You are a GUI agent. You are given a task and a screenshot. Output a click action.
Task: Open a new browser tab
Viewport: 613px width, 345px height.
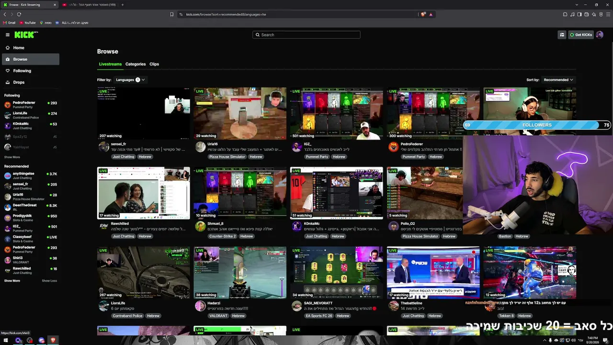click(x=123, y=5)
